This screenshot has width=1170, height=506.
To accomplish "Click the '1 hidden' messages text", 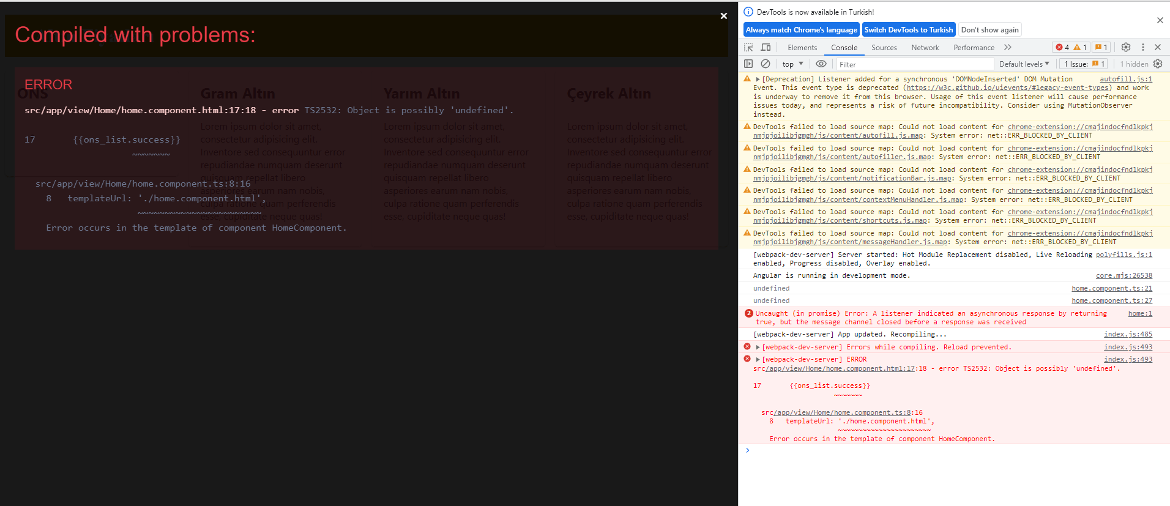I will tap(1134, 64).
